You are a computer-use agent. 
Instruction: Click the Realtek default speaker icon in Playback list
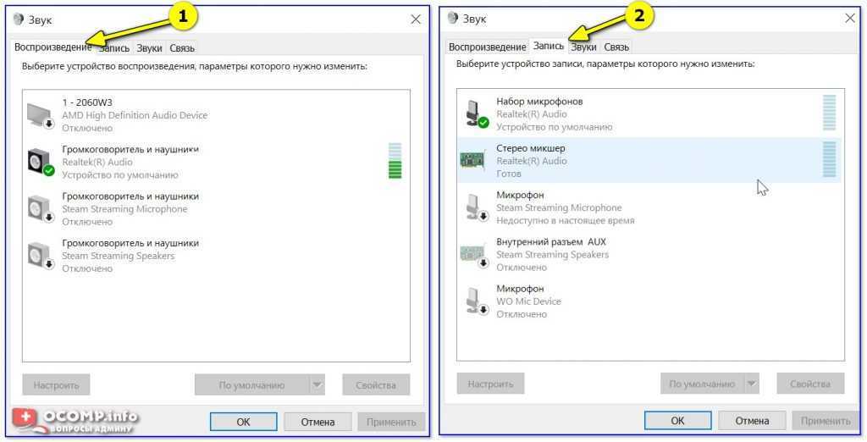tap(41, 162)
